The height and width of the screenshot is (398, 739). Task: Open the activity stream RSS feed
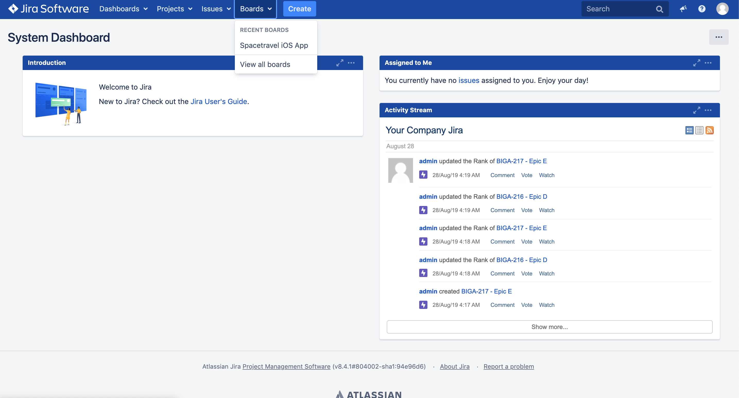[x=709, y=130]
